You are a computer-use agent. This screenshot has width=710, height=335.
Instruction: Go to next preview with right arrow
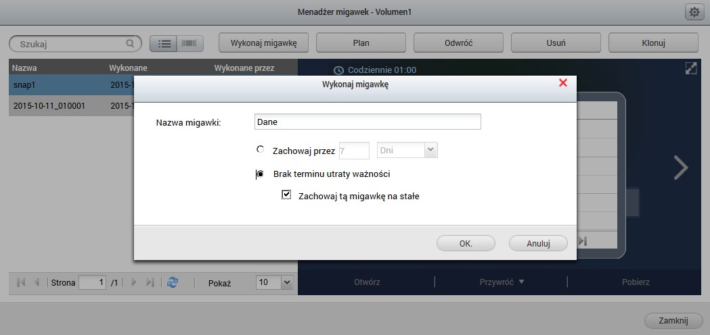(x=681, y=168)
